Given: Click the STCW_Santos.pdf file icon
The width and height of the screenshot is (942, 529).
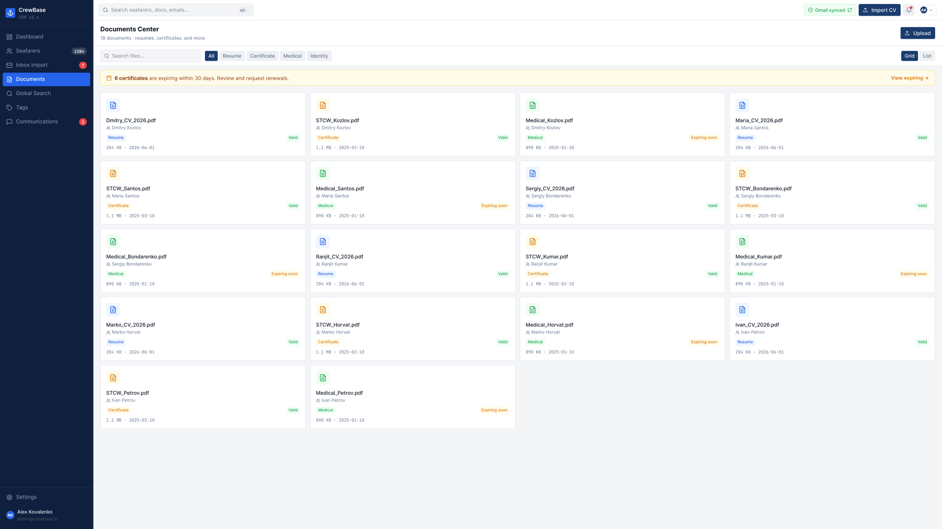Looking at the screenshot, I should point(113,173).
